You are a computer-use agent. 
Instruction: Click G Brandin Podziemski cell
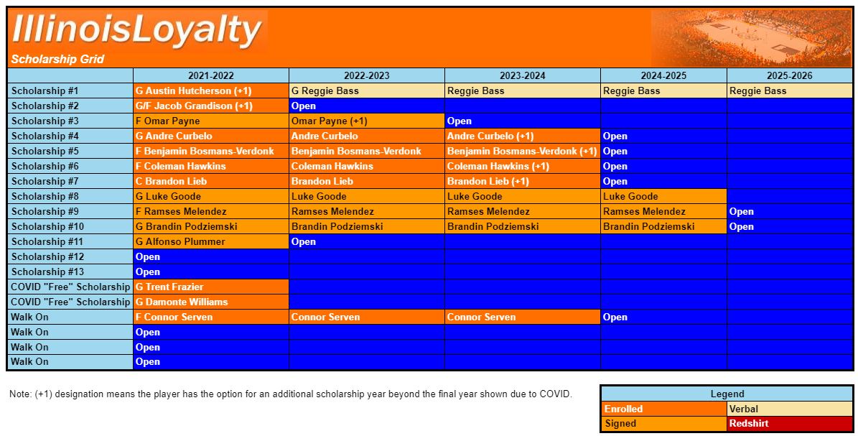click(x=211, y=226)
